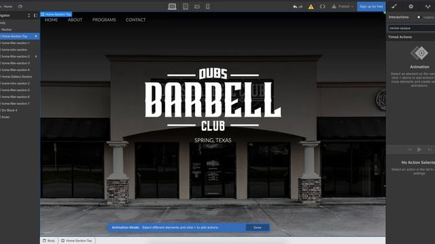Image resolution: width=435 pixels, height=244 pixels.
Task: Click ABOUT nav link on canvas
Action: (x=75, y=20)
